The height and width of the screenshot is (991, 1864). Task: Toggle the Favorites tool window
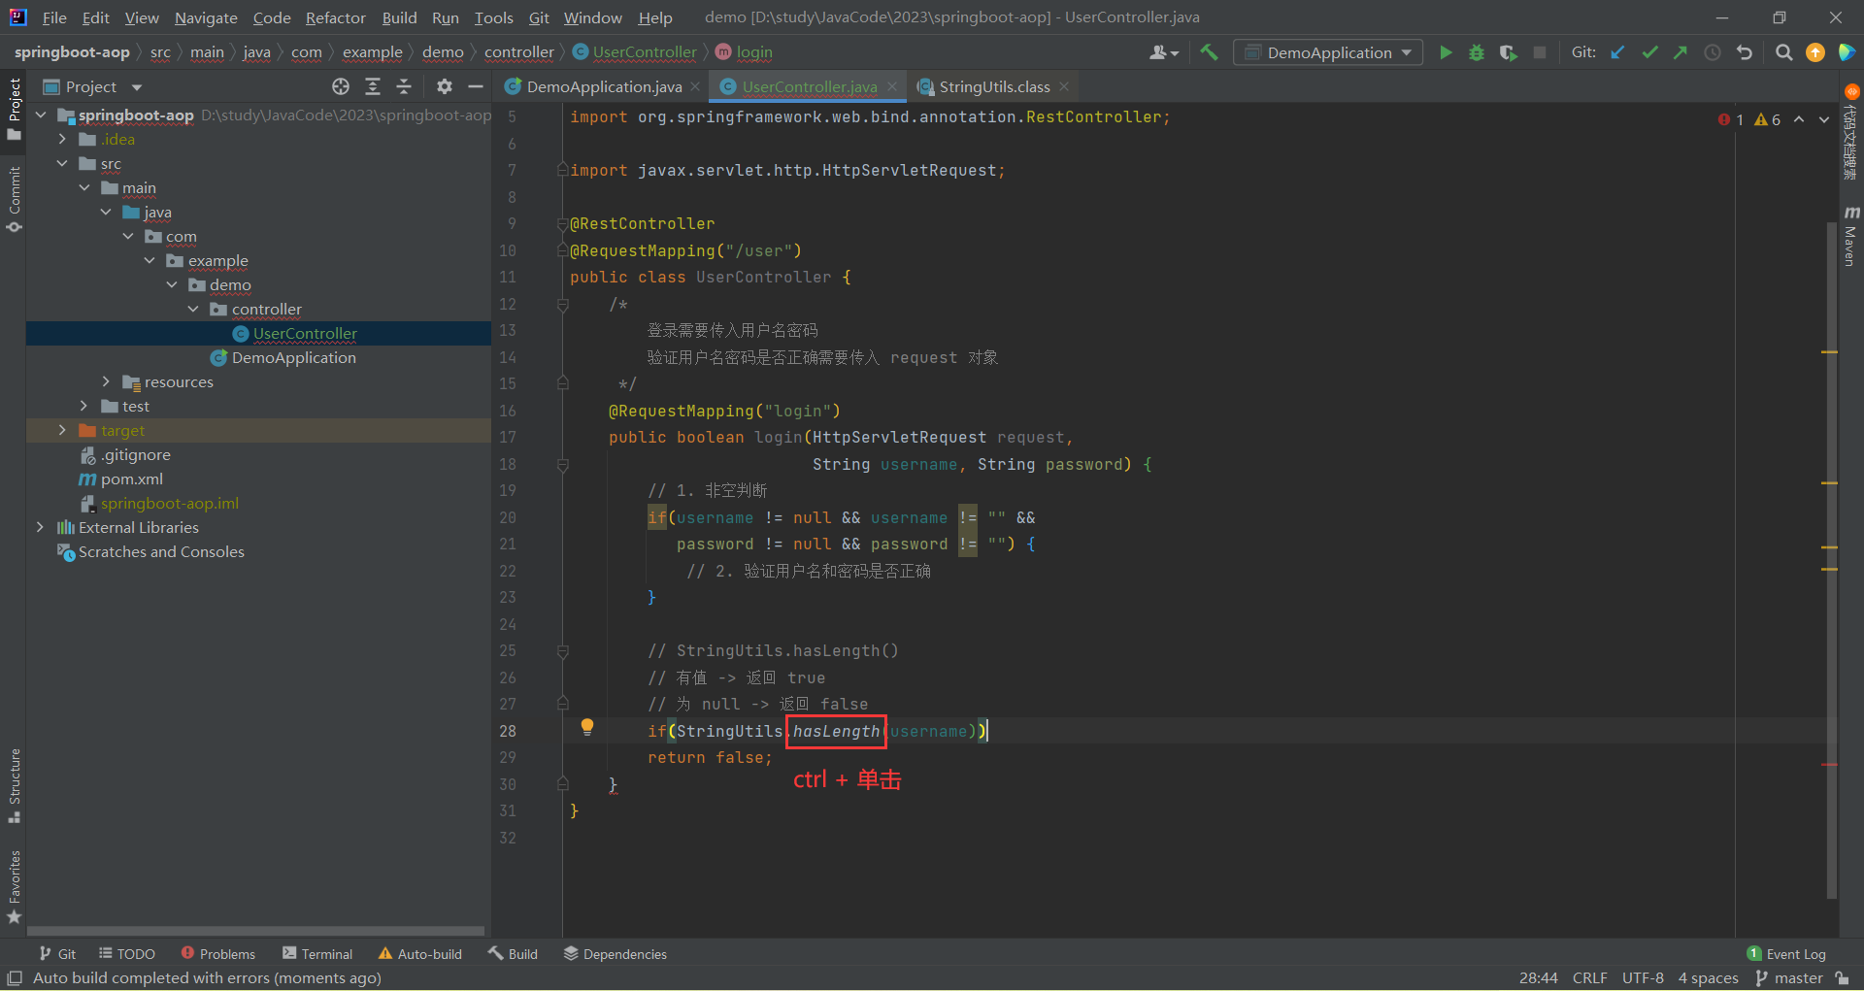(x=14, y=887)
